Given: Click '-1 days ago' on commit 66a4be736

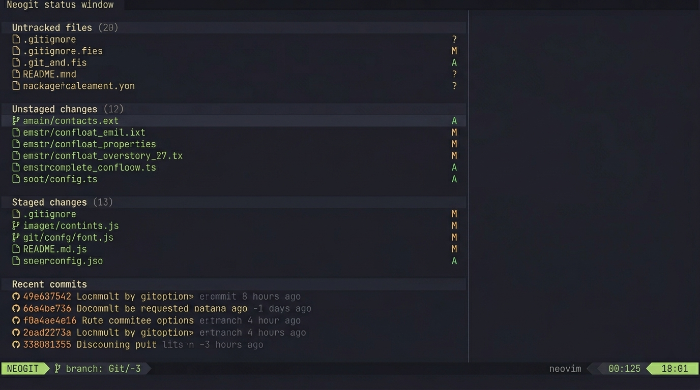Looking at the screenshot, I should pos(282,308).
